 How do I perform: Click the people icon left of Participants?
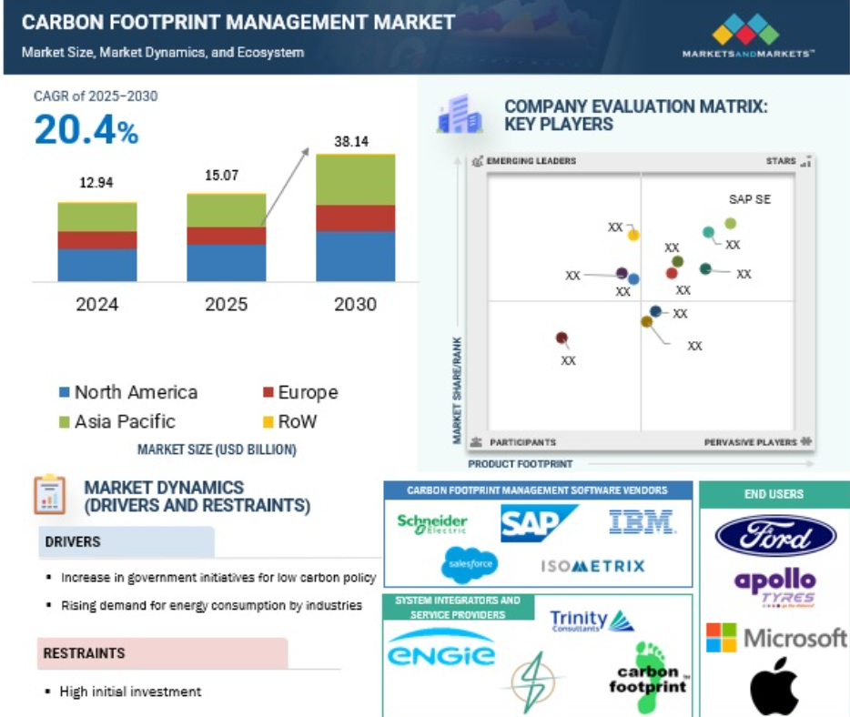click(x=476, y=441)
